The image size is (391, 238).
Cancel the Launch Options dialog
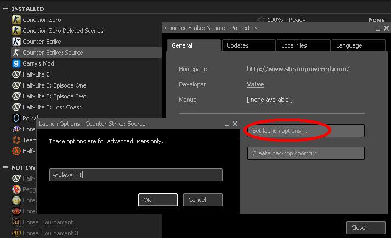pyautogui.click(x=203, y=200)
